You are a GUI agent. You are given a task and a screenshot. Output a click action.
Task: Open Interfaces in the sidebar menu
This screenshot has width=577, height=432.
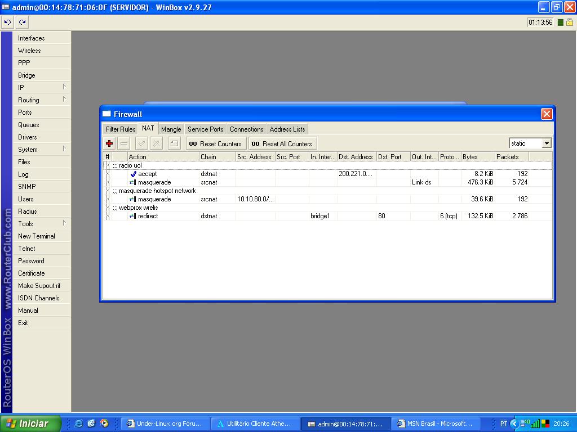[x=42, y=38]
